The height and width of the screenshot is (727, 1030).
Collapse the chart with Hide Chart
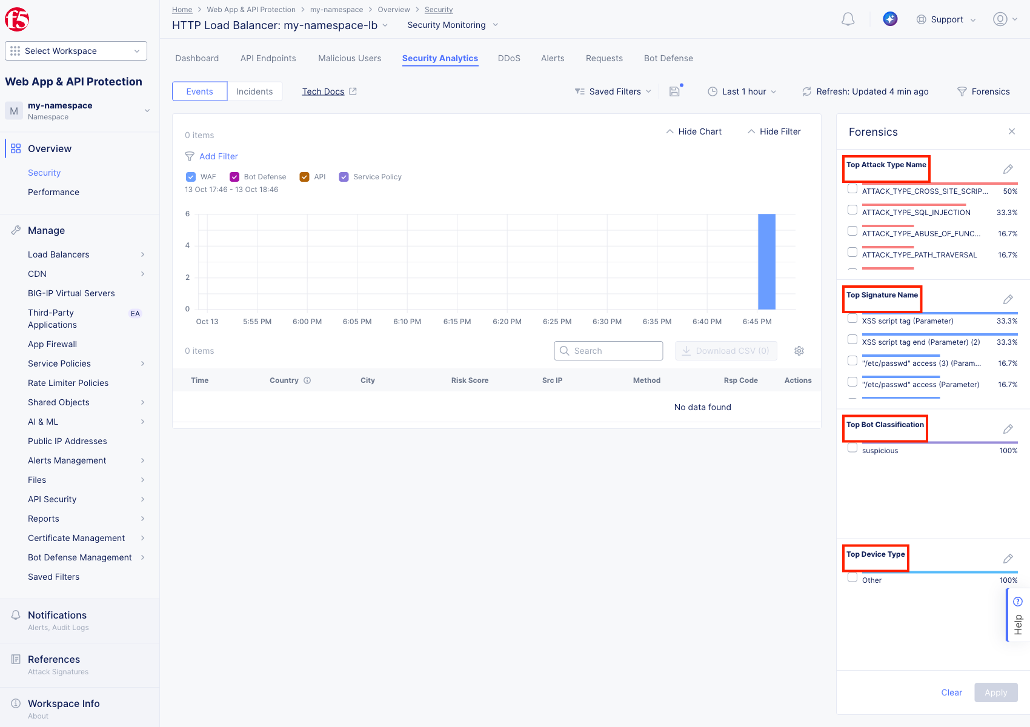coord(694,131)
